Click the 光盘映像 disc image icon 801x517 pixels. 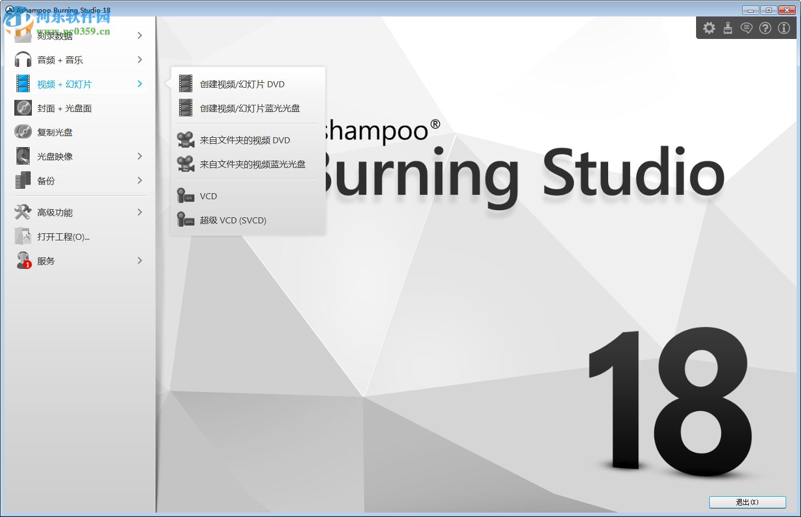[x=22, y=156]
